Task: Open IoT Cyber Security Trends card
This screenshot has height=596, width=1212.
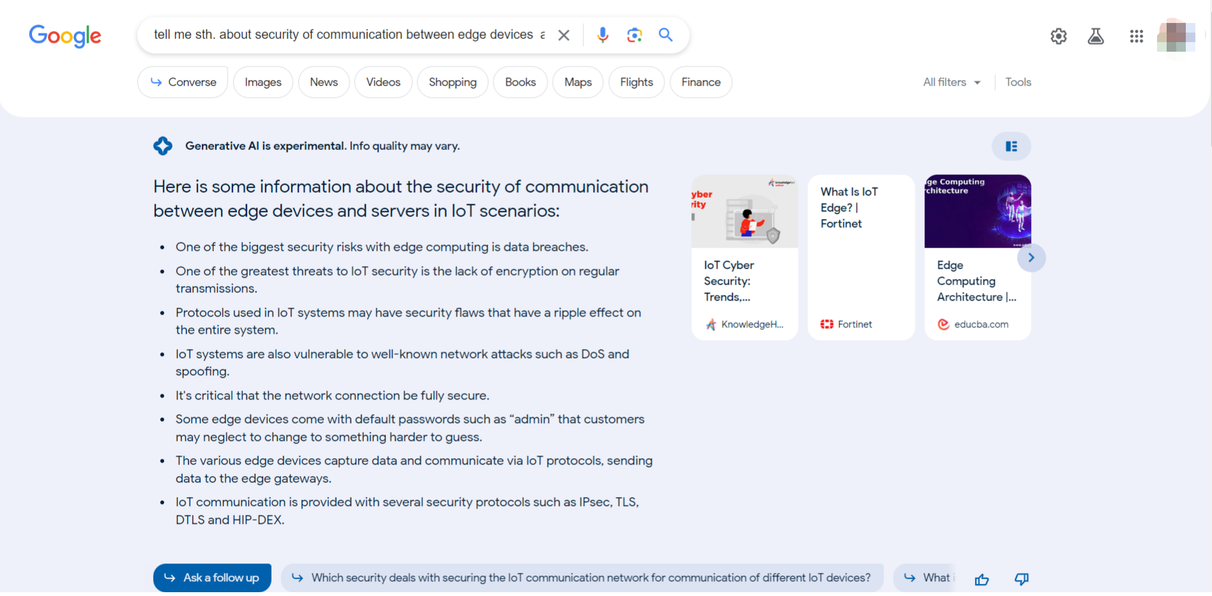Action: coord(745,257)
